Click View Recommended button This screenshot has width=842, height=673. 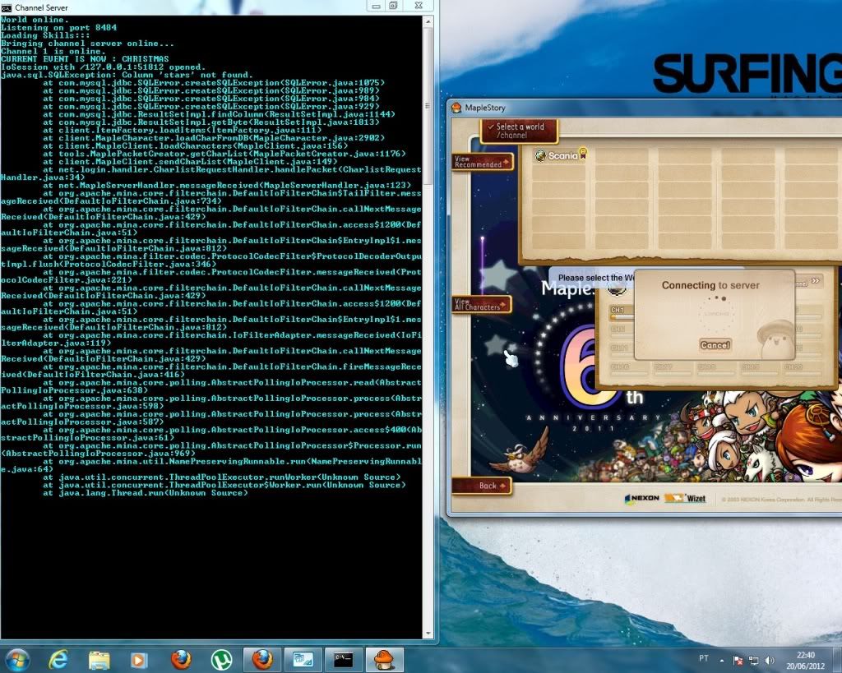[x=482, y=162]
